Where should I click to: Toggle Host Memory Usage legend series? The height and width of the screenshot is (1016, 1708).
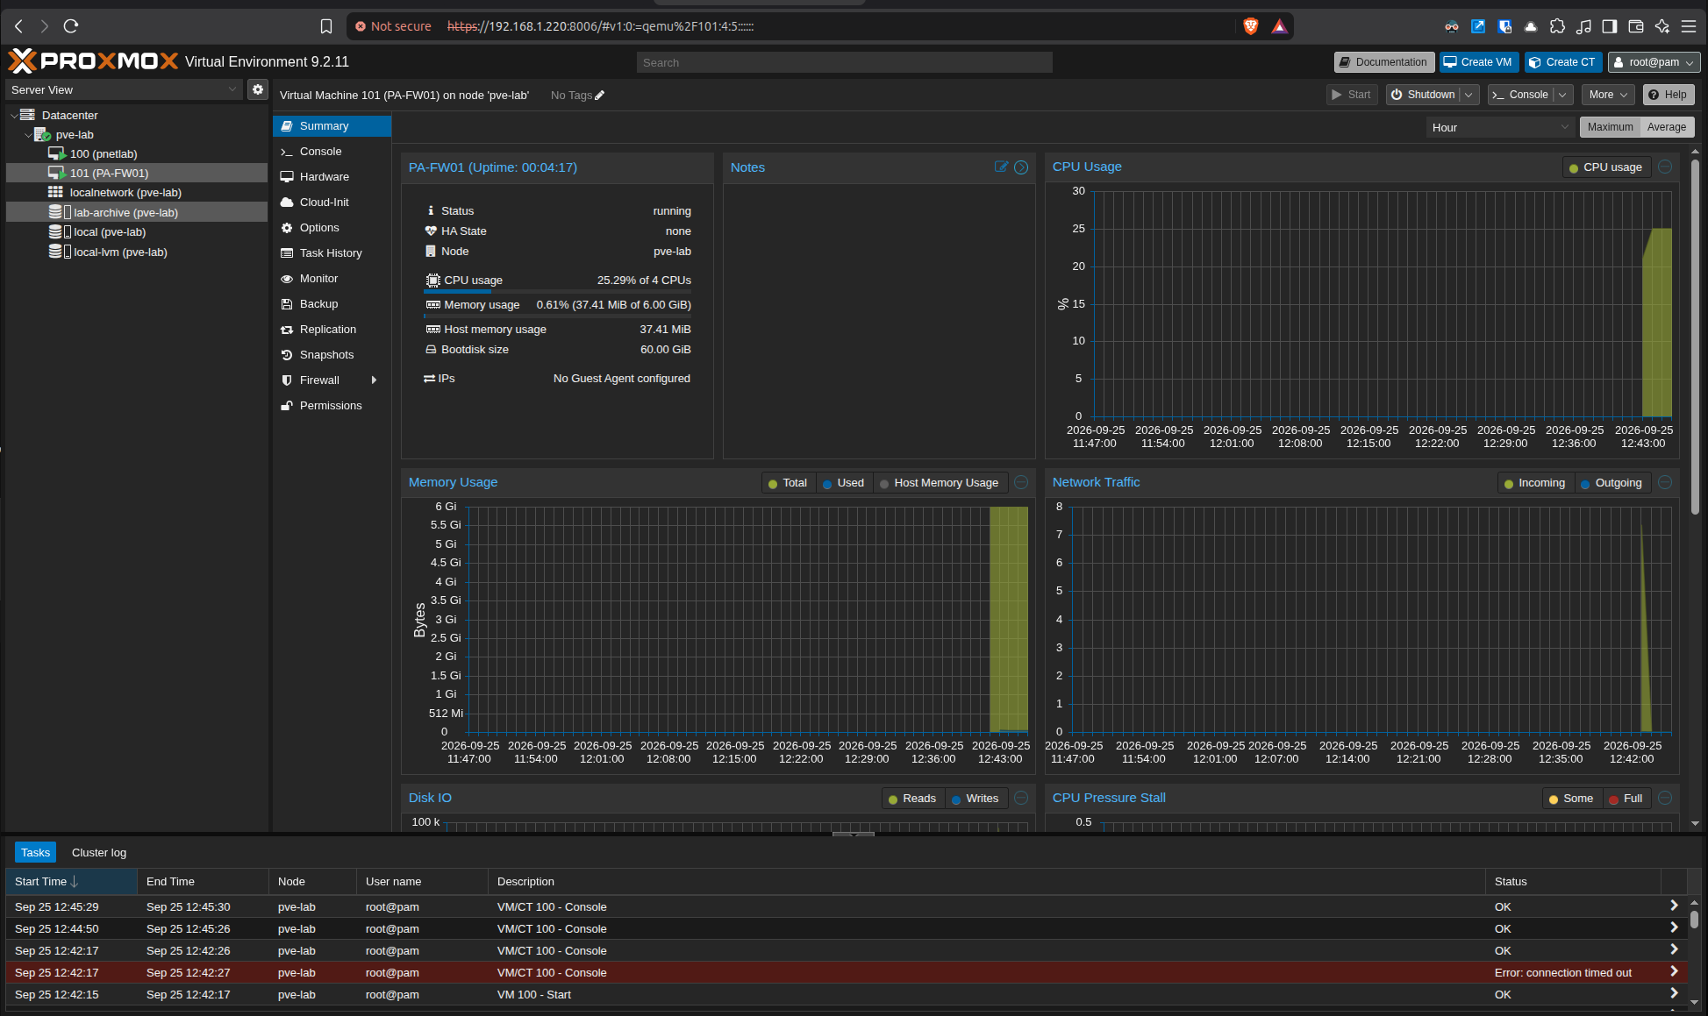tap(940, 483)
